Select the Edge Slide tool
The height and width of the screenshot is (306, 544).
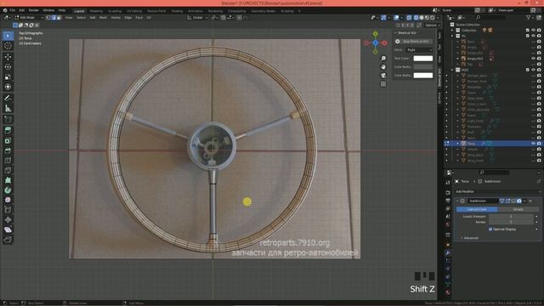[8, 210]
